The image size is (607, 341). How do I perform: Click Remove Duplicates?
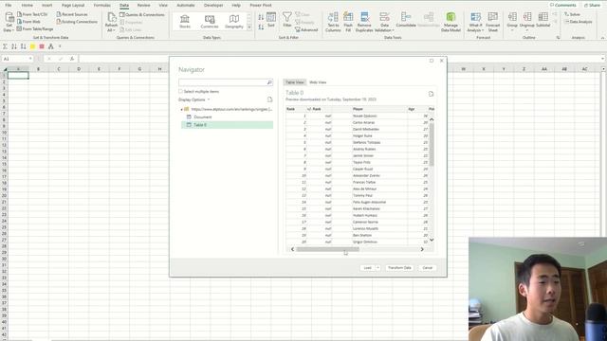(364, 22)
